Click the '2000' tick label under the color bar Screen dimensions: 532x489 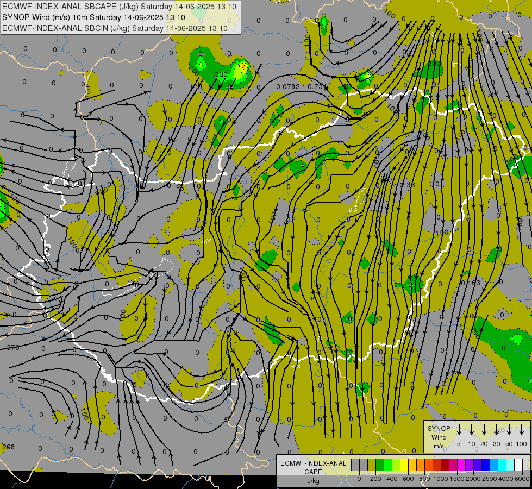[473, 479]
